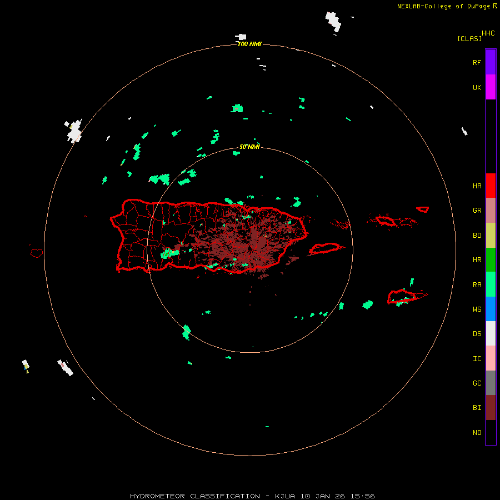Click the ND legend label
Viewport: 500px width, 500px height.
(477, 432)
